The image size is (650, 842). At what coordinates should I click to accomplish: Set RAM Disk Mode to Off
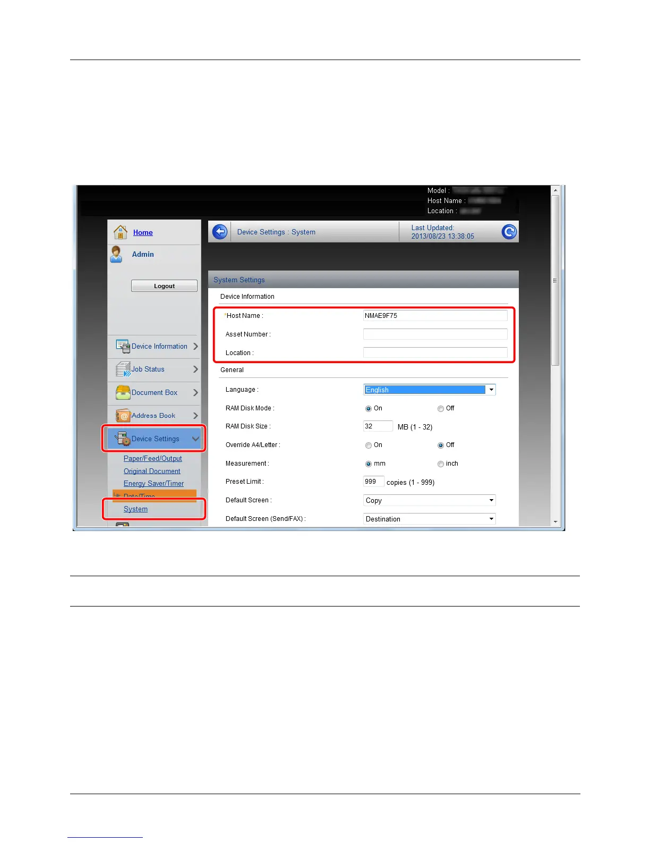(441, 409)
